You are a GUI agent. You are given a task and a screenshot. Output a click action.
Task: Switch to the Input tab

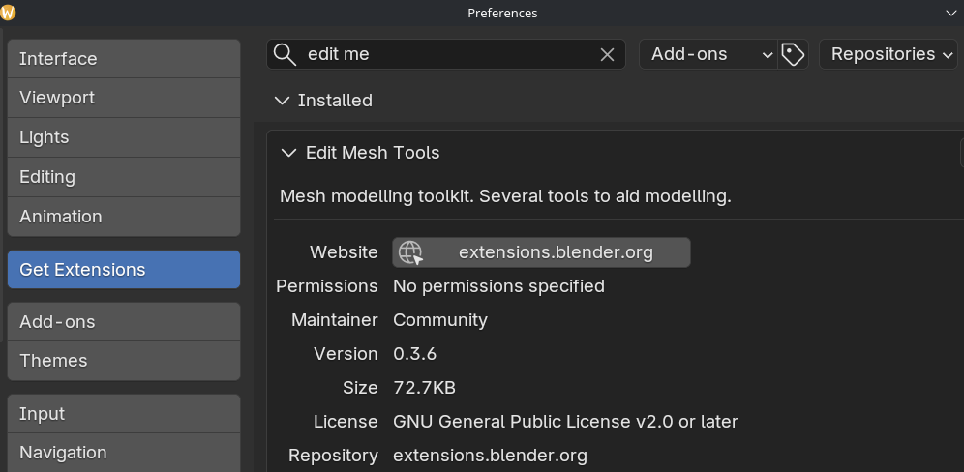click(124, 414)
